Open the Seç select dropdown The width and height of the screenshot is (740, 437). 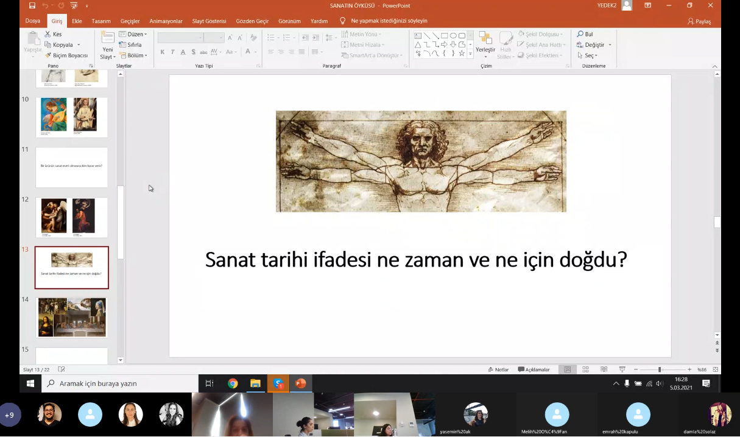point(588,55)
